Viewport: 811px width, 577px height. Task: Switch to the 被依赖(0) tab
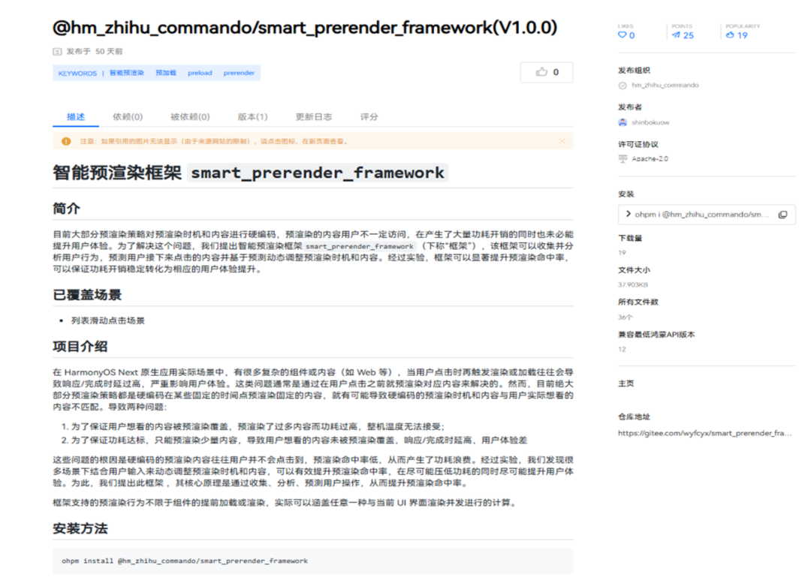point(190,117)
